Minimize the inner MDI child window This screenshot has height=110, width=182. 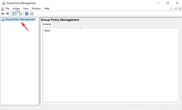[172, 9]
